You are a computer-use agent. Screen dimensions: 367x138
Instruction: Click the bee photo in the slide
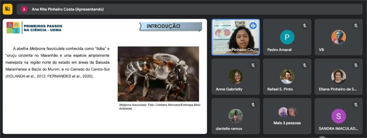coord(158,74)
